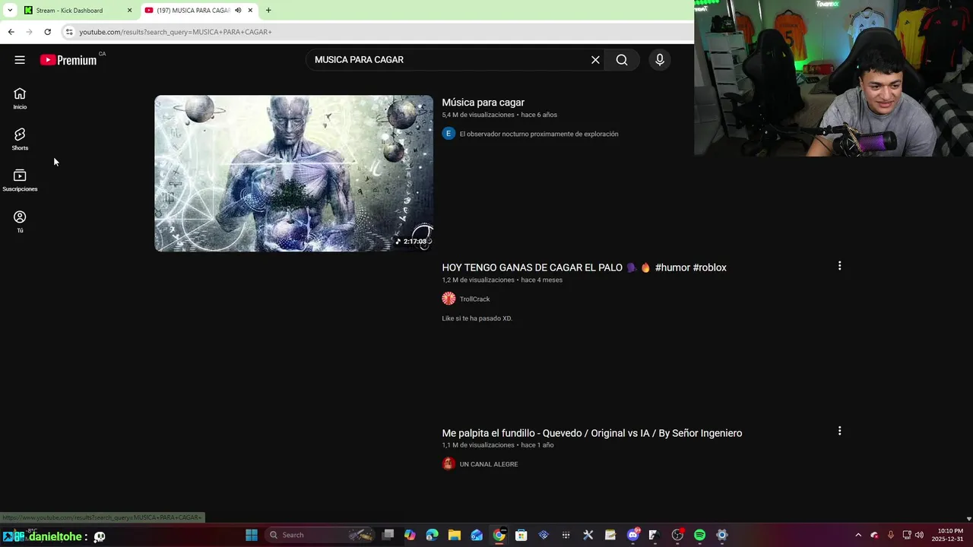Image resolution: width=973 pixels, height=547 pixels.
Task: Clear the YouTube search box text
Action: coord(595,60)
